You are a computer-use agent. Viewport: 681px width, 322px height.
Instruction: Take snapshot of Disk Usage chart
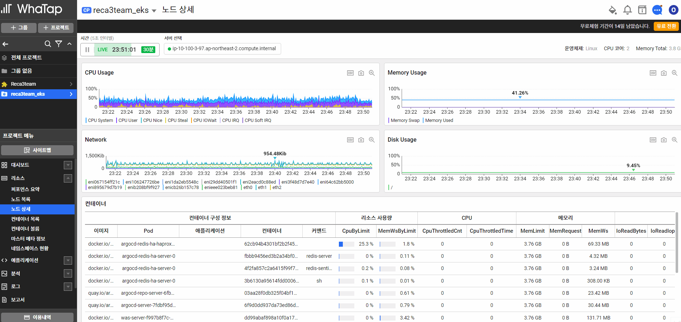(664, 140)
